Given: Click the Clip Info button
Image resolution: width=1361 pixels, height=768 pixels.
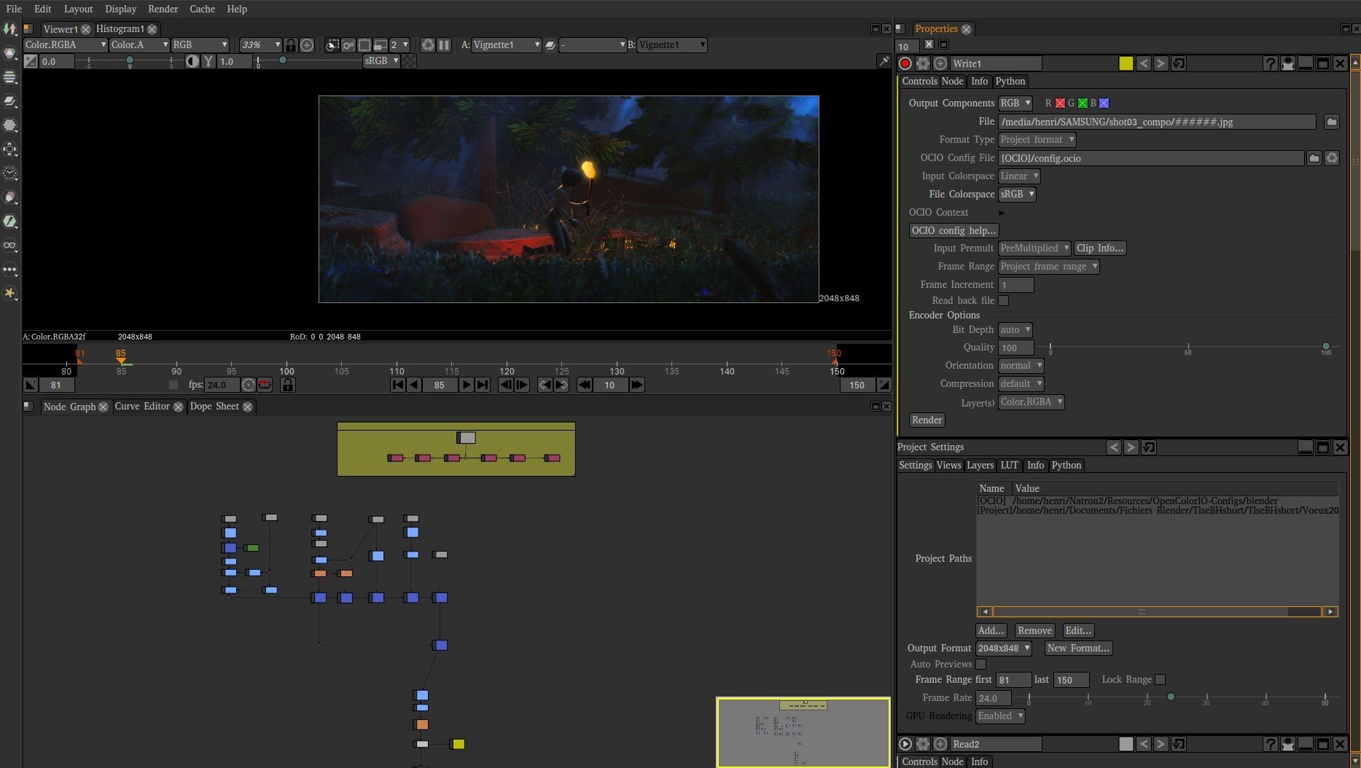Looking at the screenshot, I should click(1099, 248).
